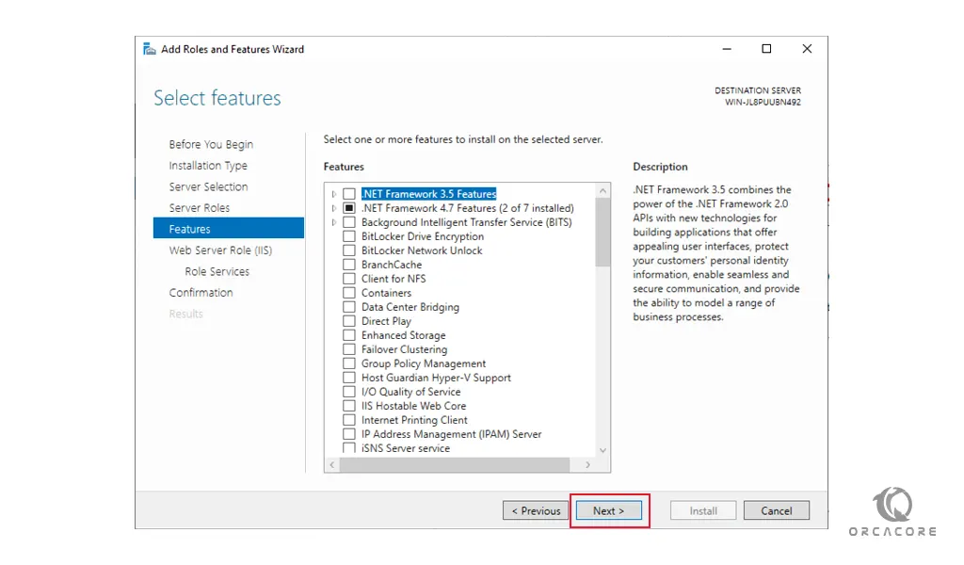
Task: Check the I/O Quality of Service checkbox
Action: [348, 392]
